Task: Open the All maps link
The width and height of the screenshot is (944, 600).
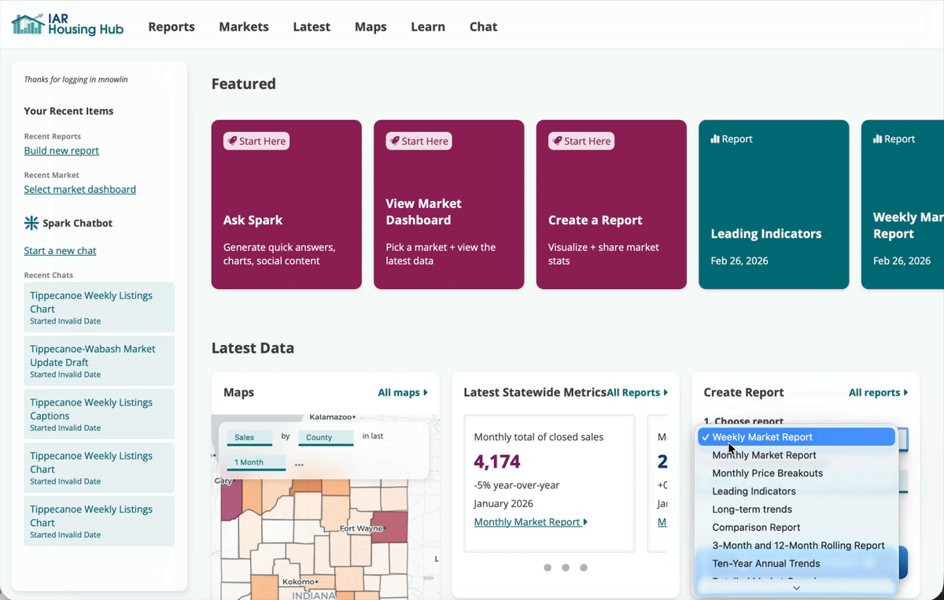Action: (x=399, y=392)
